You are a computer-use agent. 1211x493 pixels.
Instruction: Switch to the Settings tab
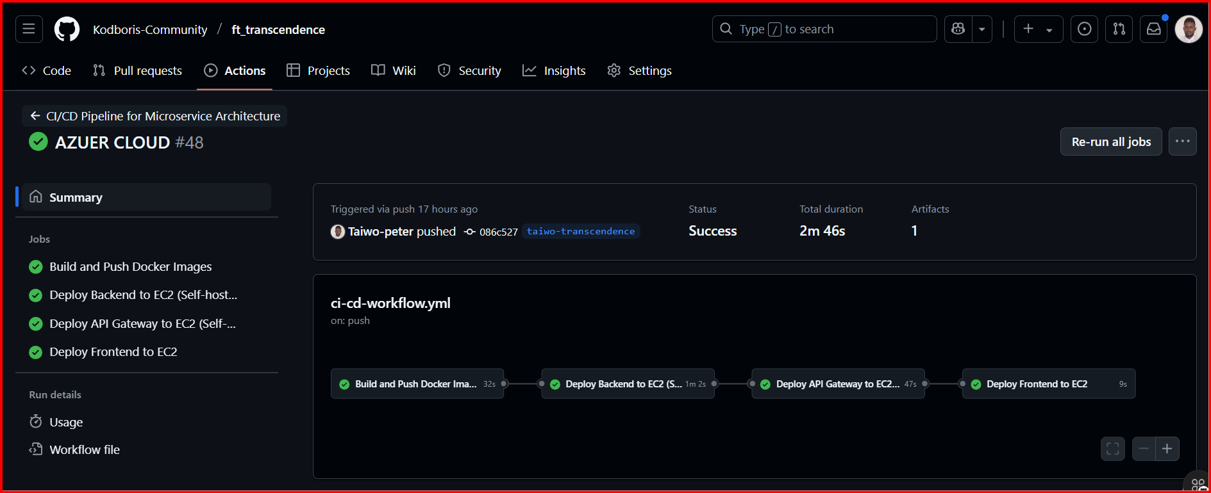pos(639,70)
